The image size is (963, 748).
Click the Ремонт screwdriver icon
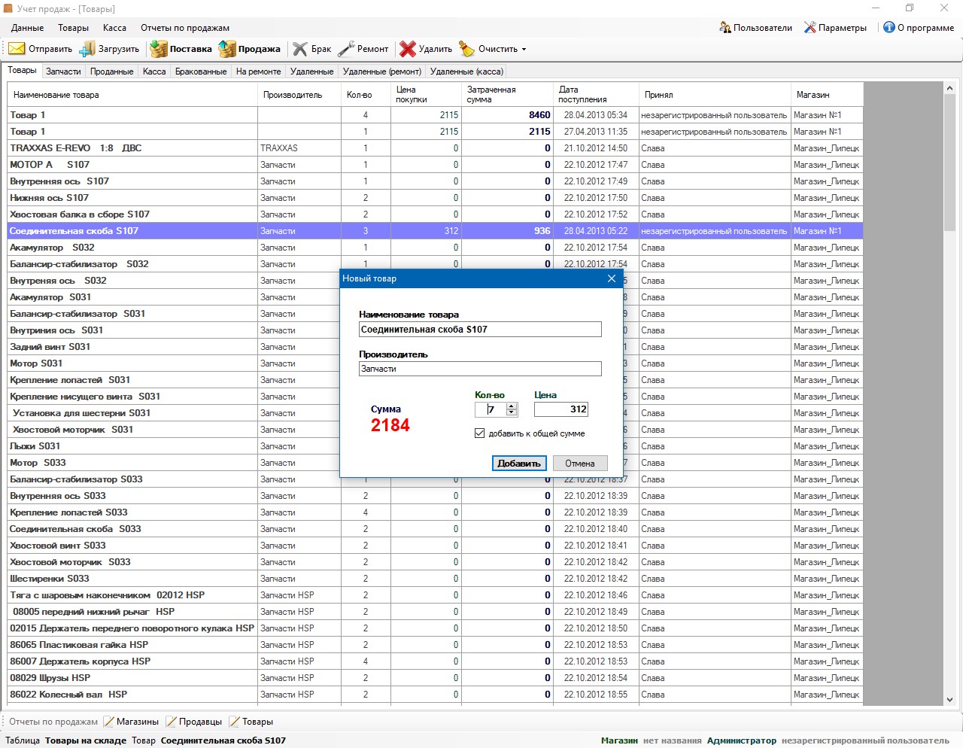(346, 49)
